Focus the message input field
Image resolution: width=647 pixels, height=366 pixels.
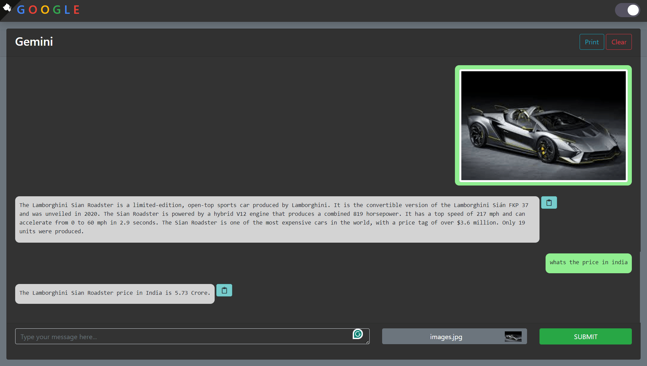(182, 336)
